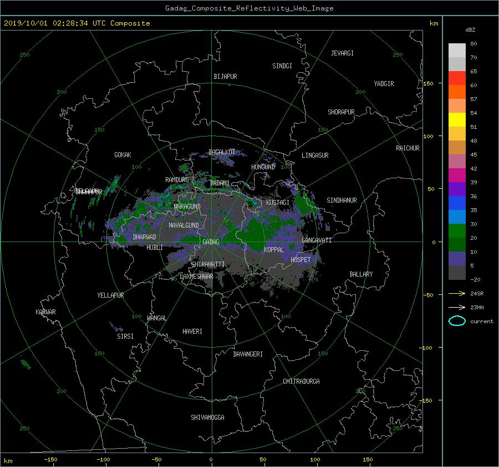
Task: Click the dBZ legend heading
Action: pos(470,30)
